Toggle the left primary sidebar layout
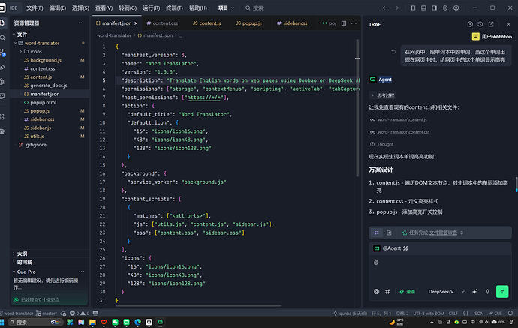 [x=413, y=8]
